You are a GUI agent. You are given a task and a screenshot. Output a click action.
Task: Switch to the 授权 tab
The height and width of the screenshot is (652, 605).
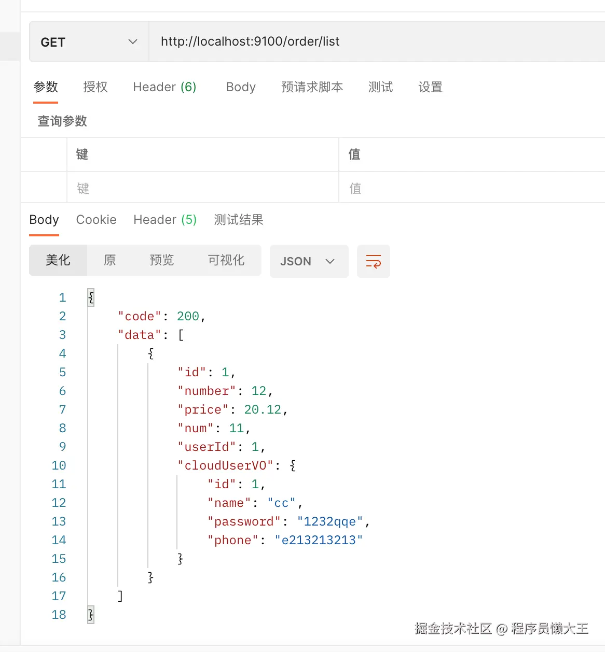(x=95, y=87)
